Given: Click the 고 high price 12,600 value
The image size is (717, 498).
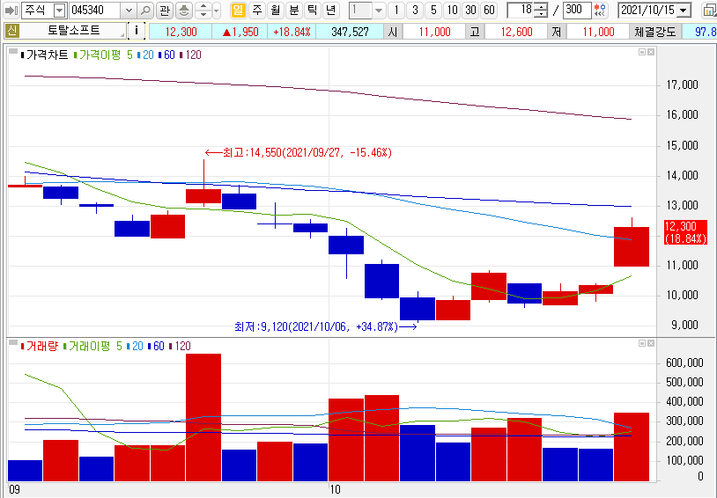Looking at the screenshot, I should coord(516,32).
